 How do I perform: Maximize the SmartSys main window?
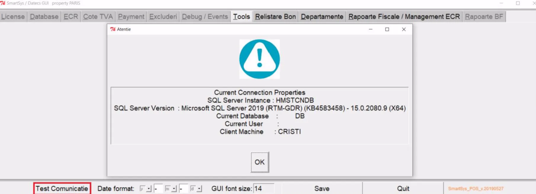click(x=518, y=3)
